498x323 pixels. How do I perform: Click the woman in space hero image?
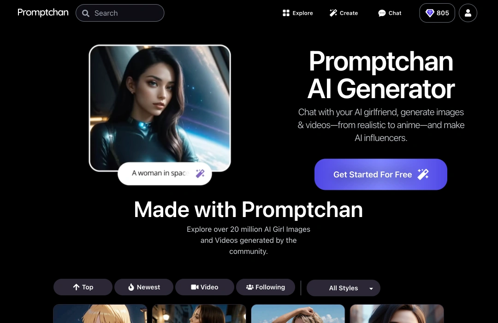tap(160, 108)
